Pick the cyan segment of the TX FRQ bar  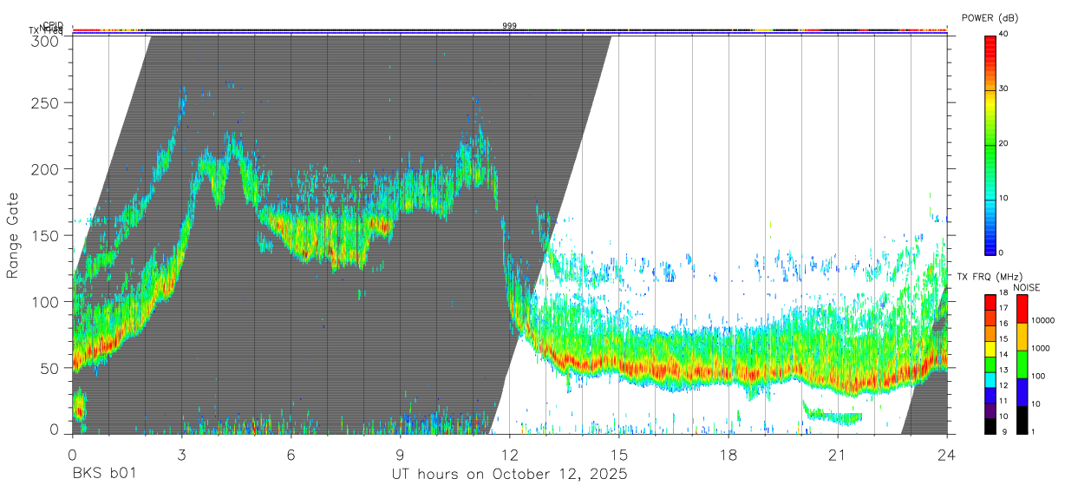point(990,380)
